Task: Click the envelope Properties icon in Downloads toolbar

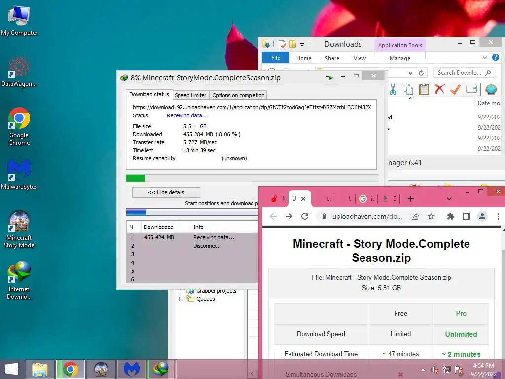Action: [471, 89]
